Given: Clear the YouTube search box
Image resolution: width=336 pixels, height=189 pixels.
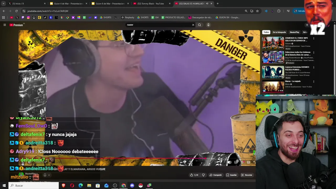Looking at the screenshot, I should [193, 25].
